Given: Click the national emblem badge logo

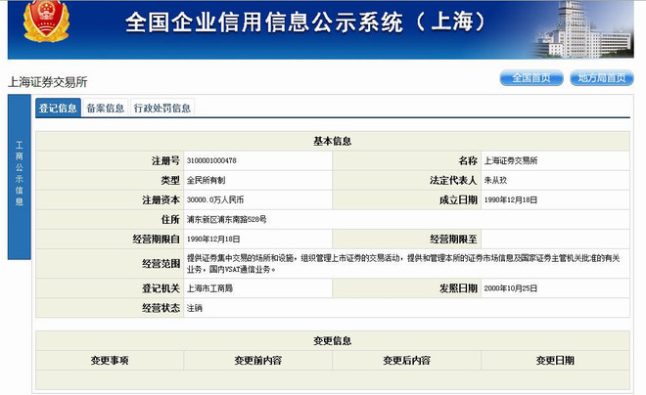Looking at the screenshot, I should [46, 21].
